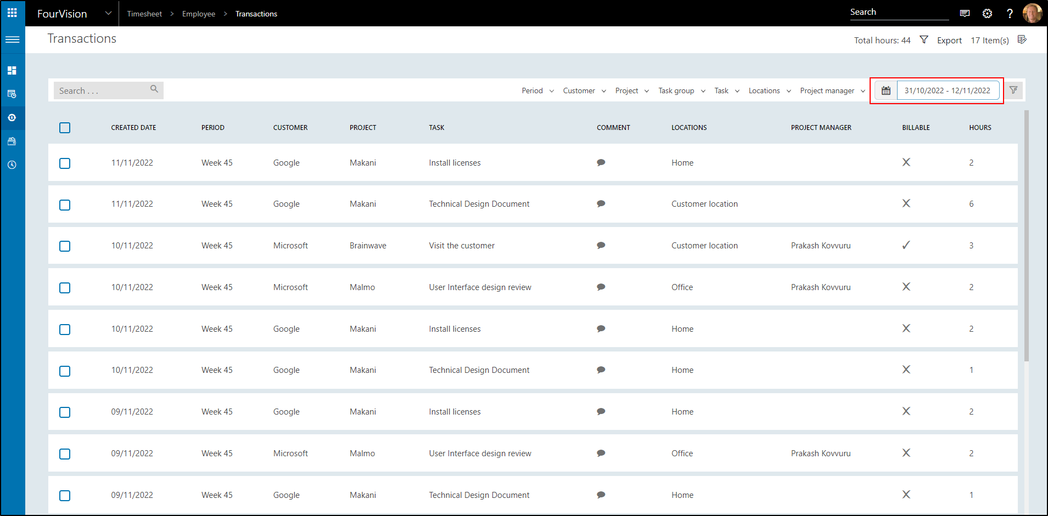Viewport: 1048px width, 516px height.
Task: Expand the Period filter dropdown
Action: point(537,90)
